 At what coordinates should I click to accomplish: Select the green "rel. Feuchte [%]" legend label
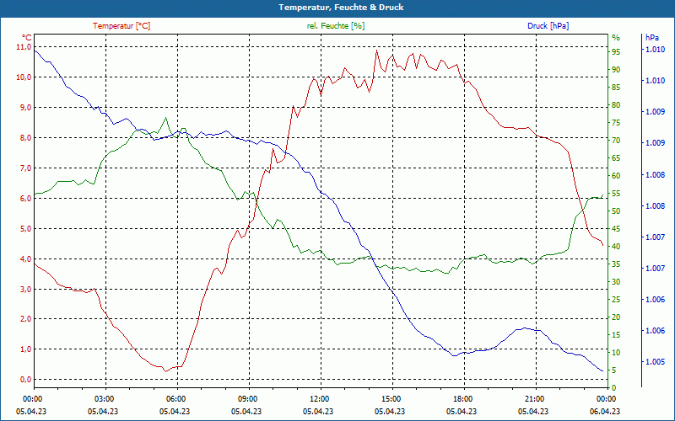coord(336,26)
